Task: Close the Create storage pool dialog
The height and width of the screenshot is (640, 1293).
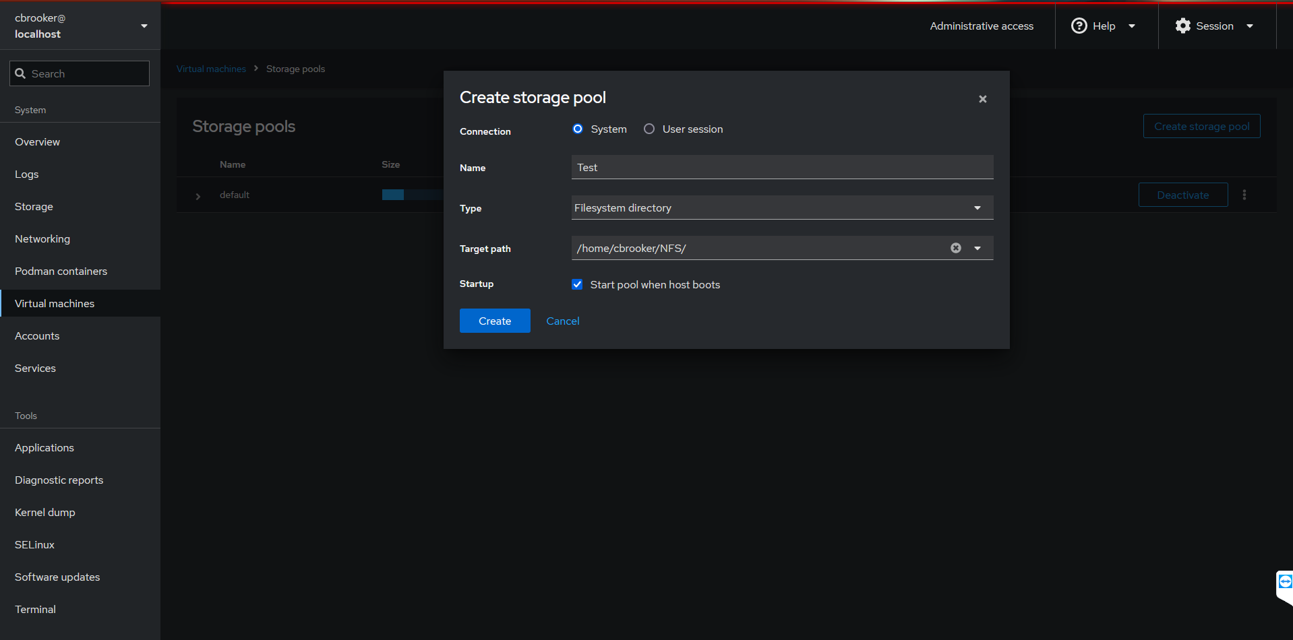Action: click(982, 99)
